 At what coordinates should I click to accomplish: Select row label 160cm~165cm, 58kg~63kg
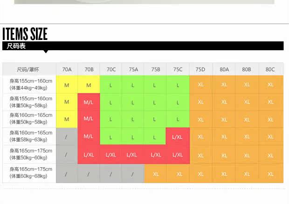(29, 136)
